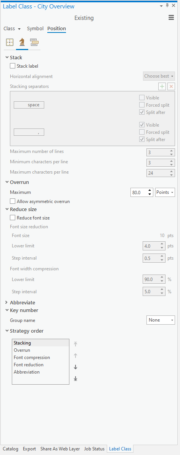Click the green add stacking separator button
Viewport: 180px width, 455px height.
coord(162,86)
